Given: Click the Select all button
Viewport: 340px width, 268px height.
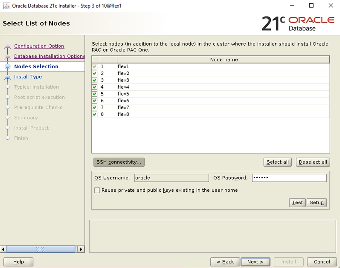Looking at the screenshot, I should [278, 162].
